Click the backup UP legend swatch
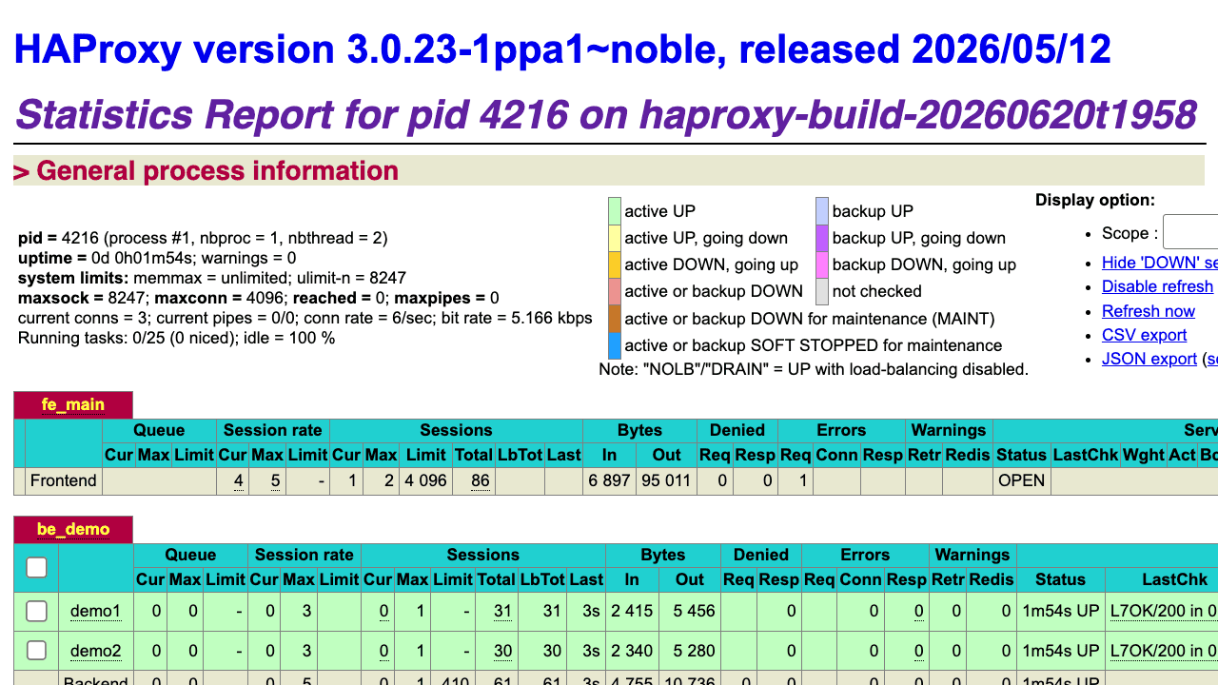Screen dimensions: 1218x685 (822, 211)
